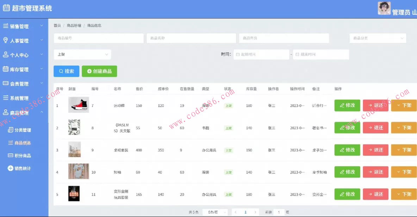The image size is (417, 217).
Task: Click the magnifier icon inside the 搜索 button
Action: pos(60,71)
